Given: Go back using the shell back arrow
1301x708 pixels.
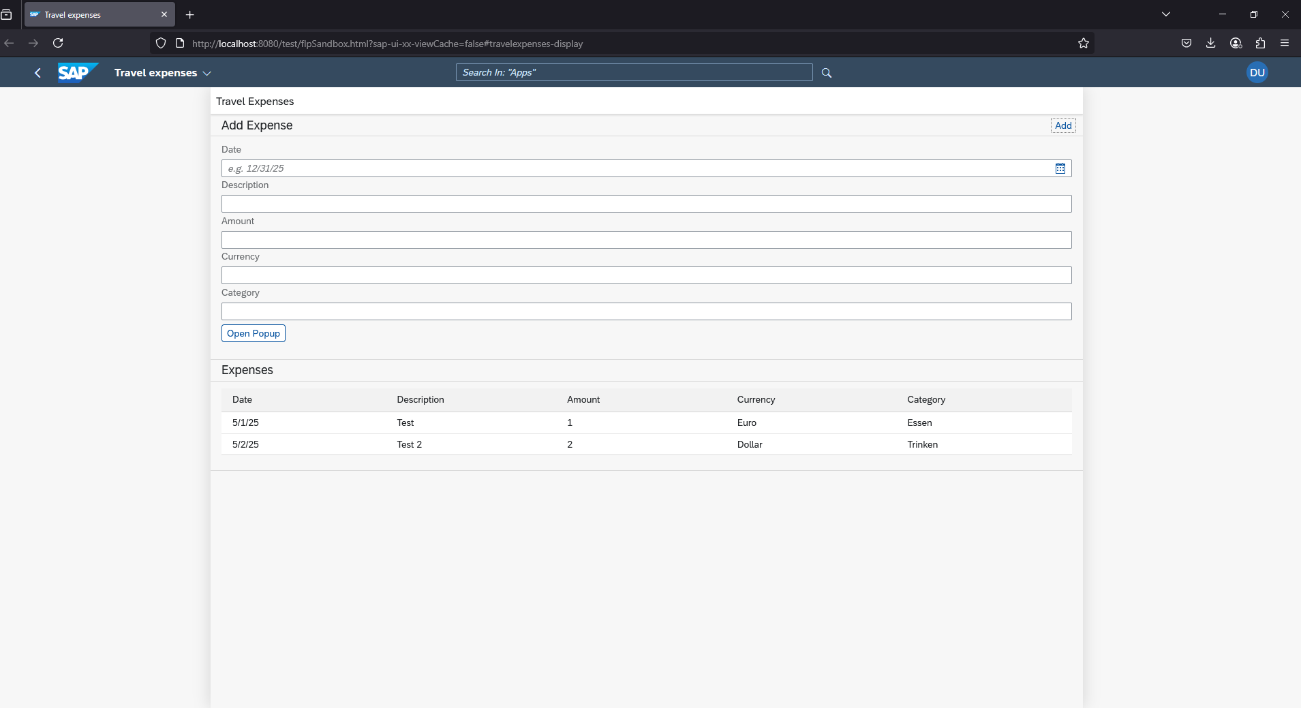Looking at the screenshot, I should pyautogui.click(x=37, y=73).
